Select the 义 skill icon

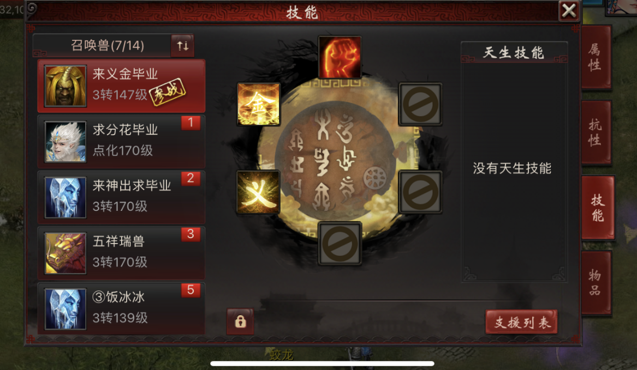pos(258,192)
